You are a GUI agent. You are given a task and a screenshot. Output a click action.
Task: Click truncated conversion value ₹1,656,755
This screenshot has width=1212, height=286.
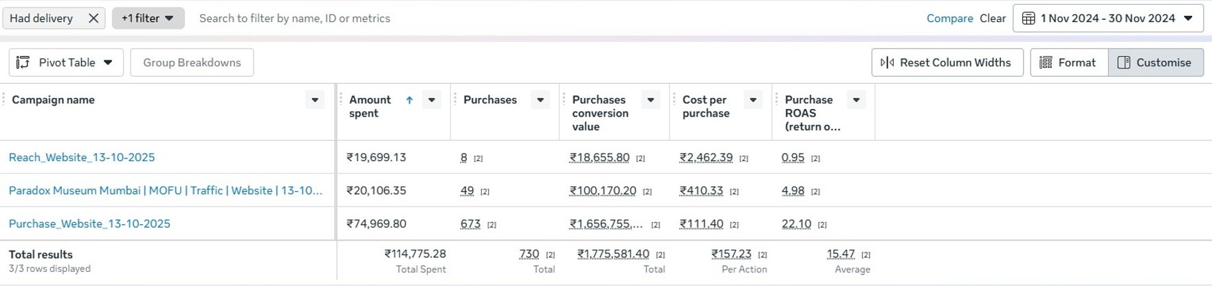pyautogui.click(x=606, y=224)
